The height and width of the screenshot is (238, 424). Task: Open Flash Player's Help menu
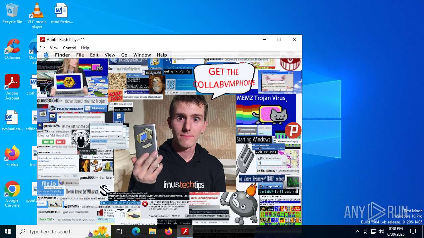click(85, 48)
